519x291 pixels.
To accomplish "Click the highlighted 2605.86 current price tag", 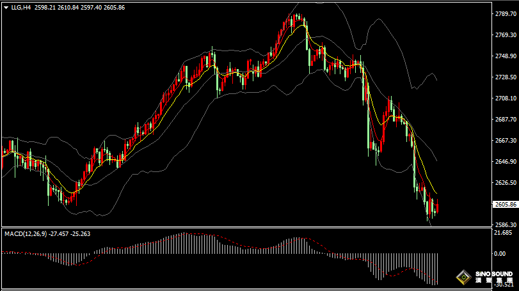I will [x=506, y=205].
